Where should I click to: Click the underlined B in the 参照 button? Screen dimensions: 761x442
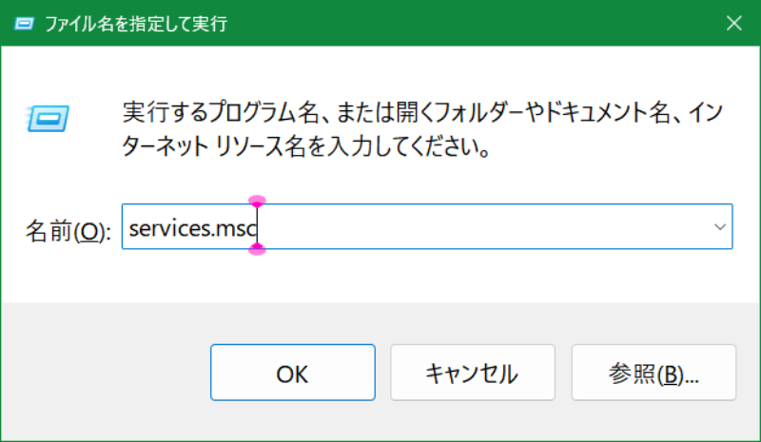coord(672,375)
